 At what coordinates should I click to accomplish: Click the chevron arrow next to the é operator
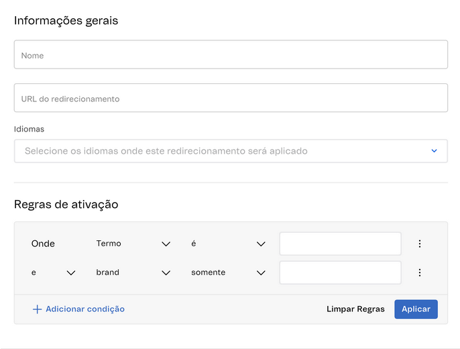click(x=262, y=244)
